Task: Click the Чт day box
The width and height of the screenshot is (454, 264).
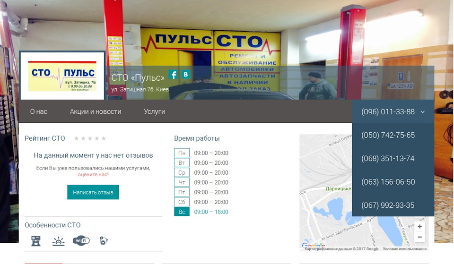Action: 182,182
